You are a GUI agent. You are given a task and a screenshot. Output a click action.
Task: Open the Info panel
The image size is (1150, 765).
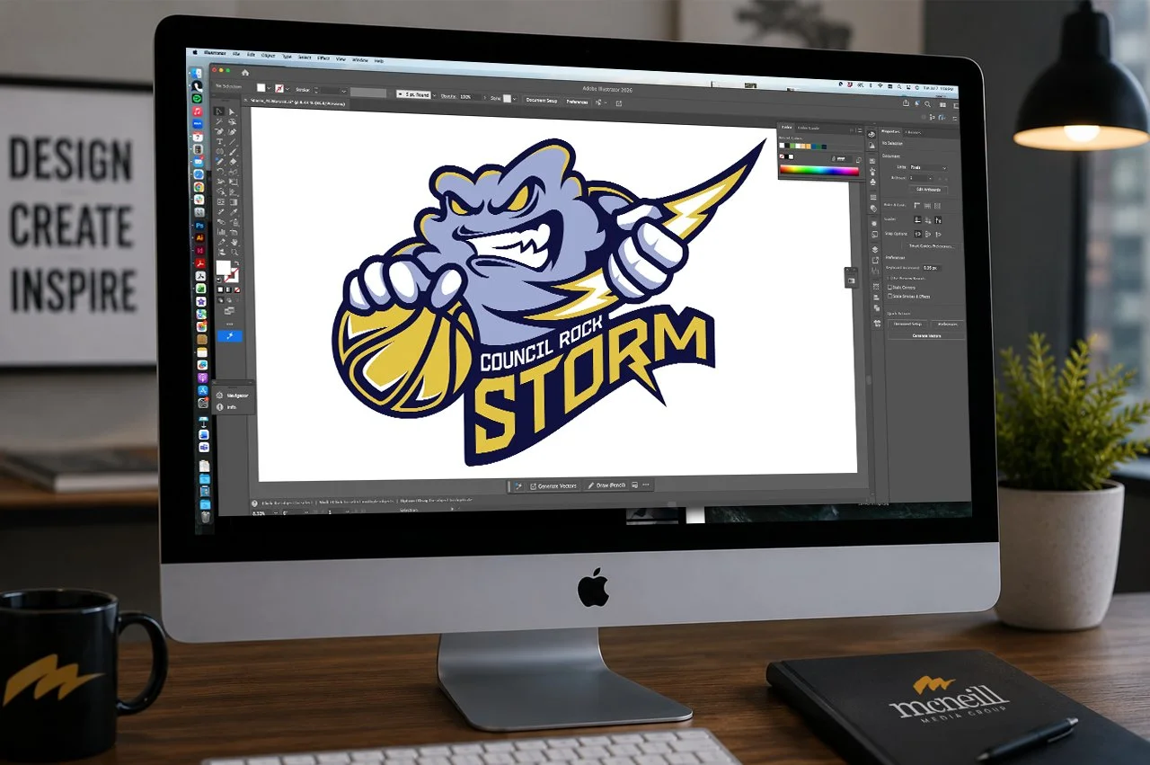click(x=227, y=407)
